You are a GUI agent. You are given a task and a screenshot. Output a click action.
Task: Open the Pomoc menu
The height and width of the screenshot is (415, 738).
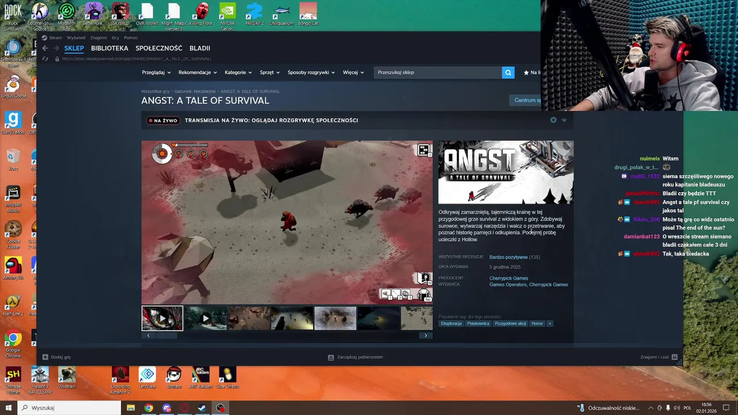tap(131, 38)
